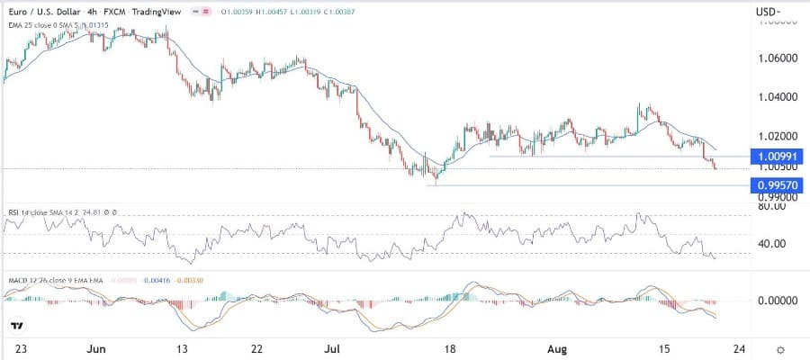
Task: Open chart settings gear icon
Action: [x=779, y=349]
